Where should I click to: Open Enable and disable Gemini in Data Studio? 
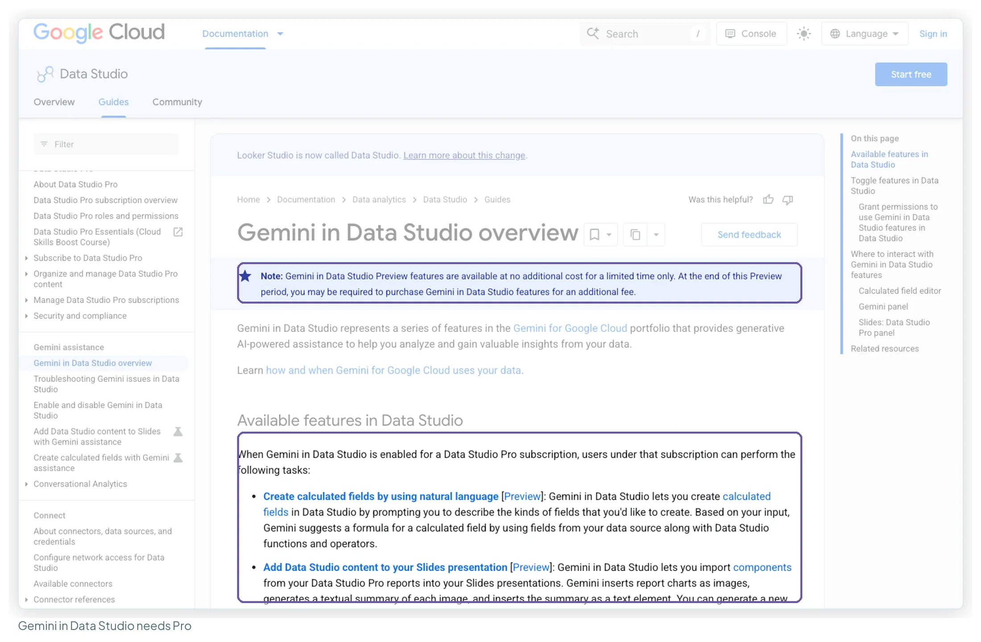pyautogui.click(x=98, y=410)
